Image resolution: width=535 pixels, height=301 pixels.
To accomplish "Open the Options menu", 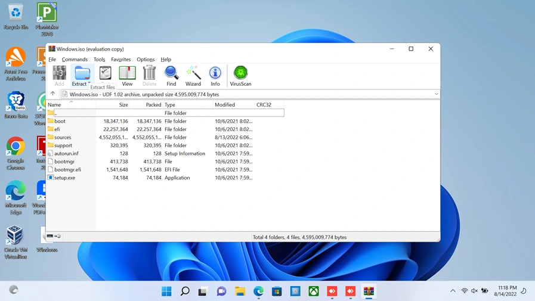I will pyautogui.click(x=146, y=60).
